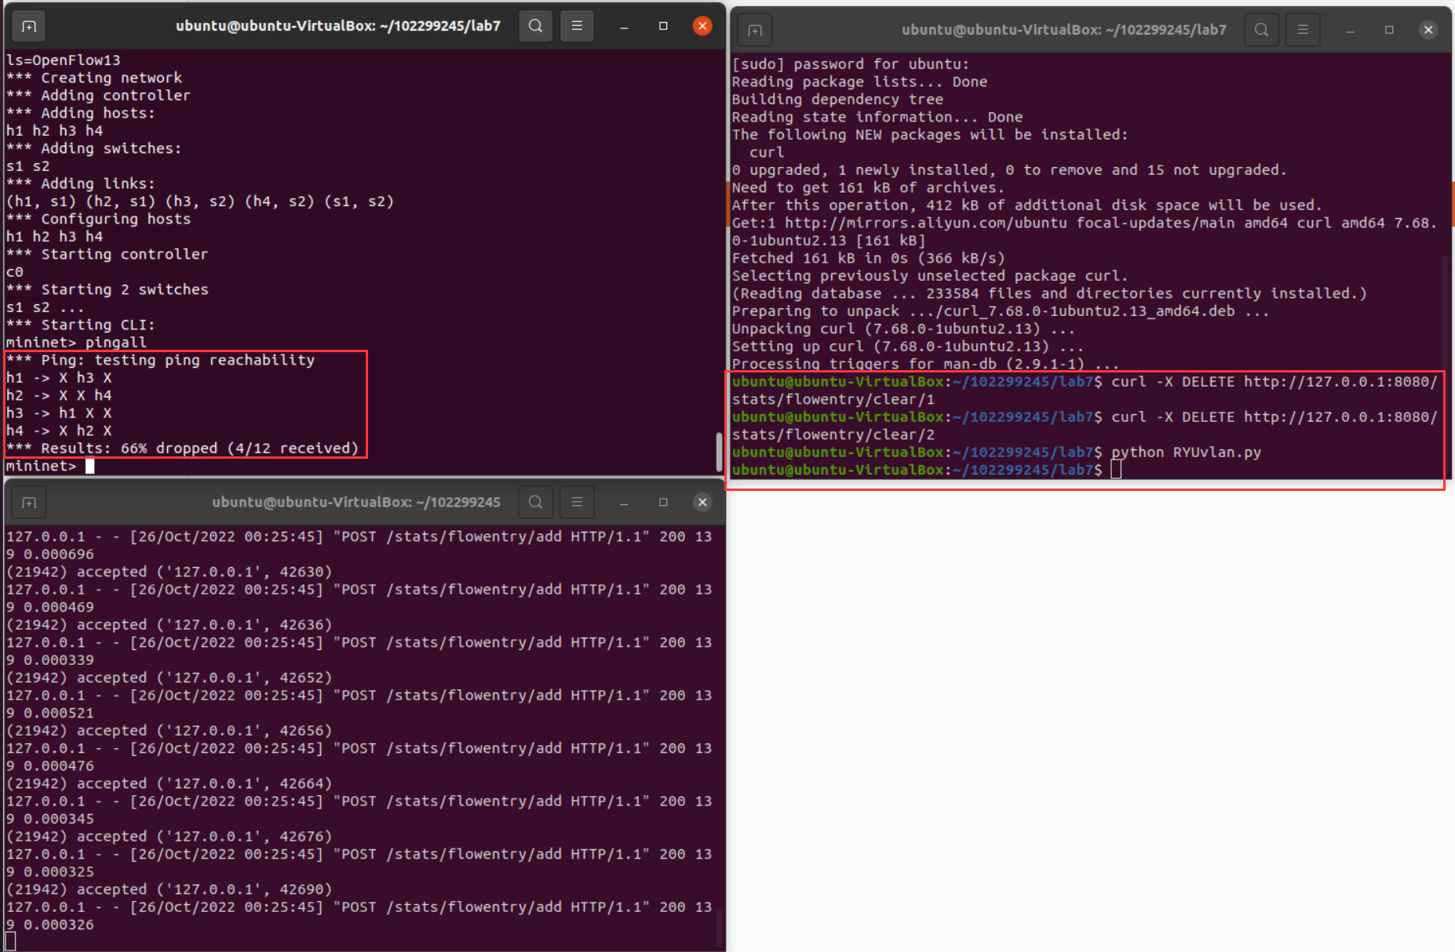Open the hamburger menu of the mininet terminal
The width and height of the screenshot is (1455, 952).
(x=577, y=26)
